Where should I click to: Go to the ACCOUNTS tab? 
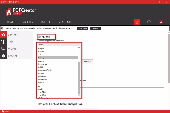tap(65, 22)
